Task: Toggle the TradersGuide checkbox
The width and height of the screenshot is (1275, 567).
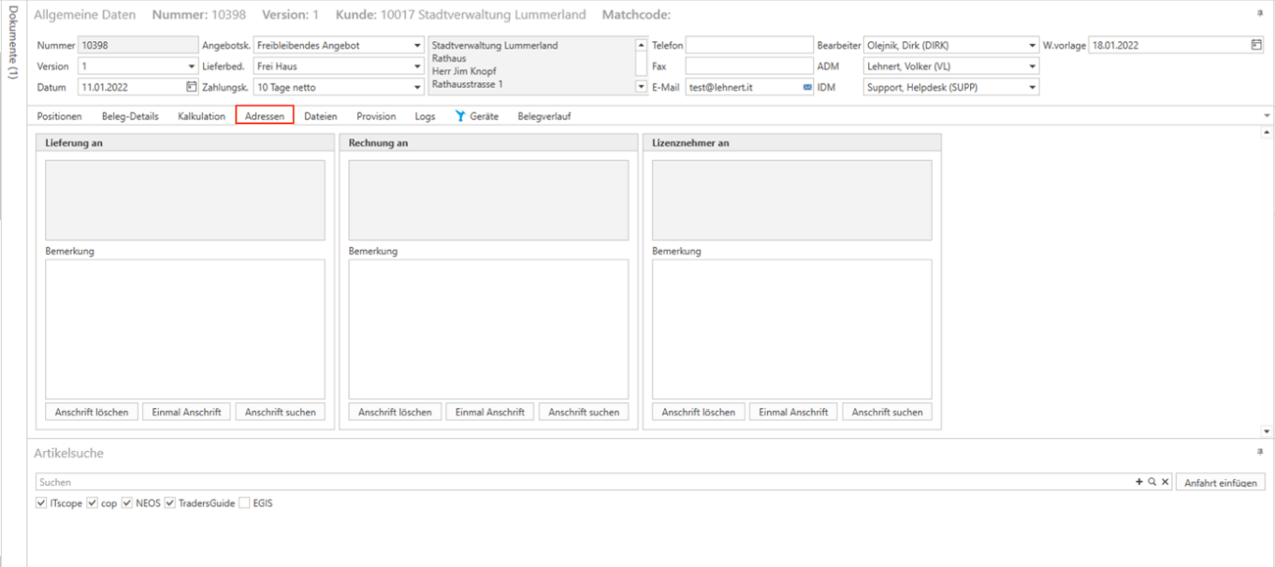Action: coord(170,503)
